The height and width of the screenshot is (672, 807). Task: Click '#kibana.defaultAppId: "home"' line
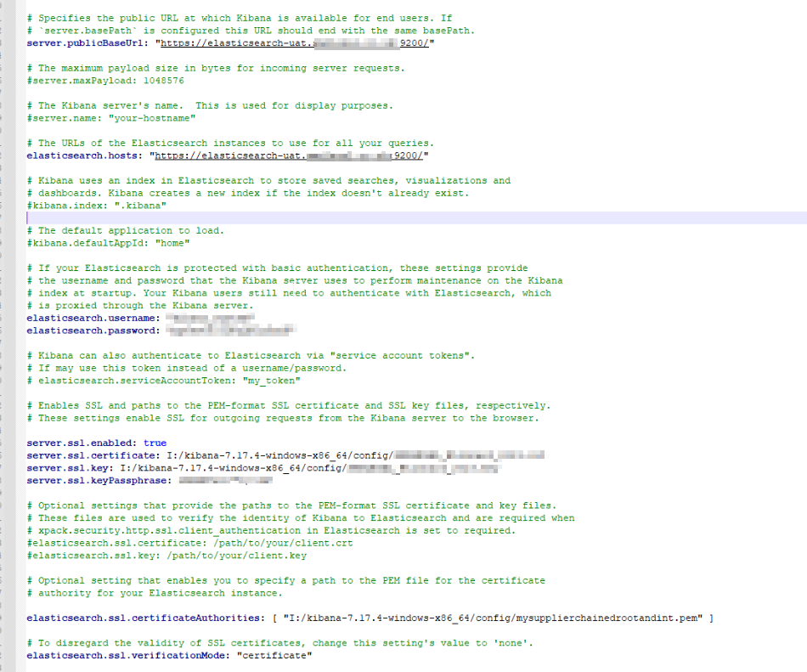coord(108,243)
